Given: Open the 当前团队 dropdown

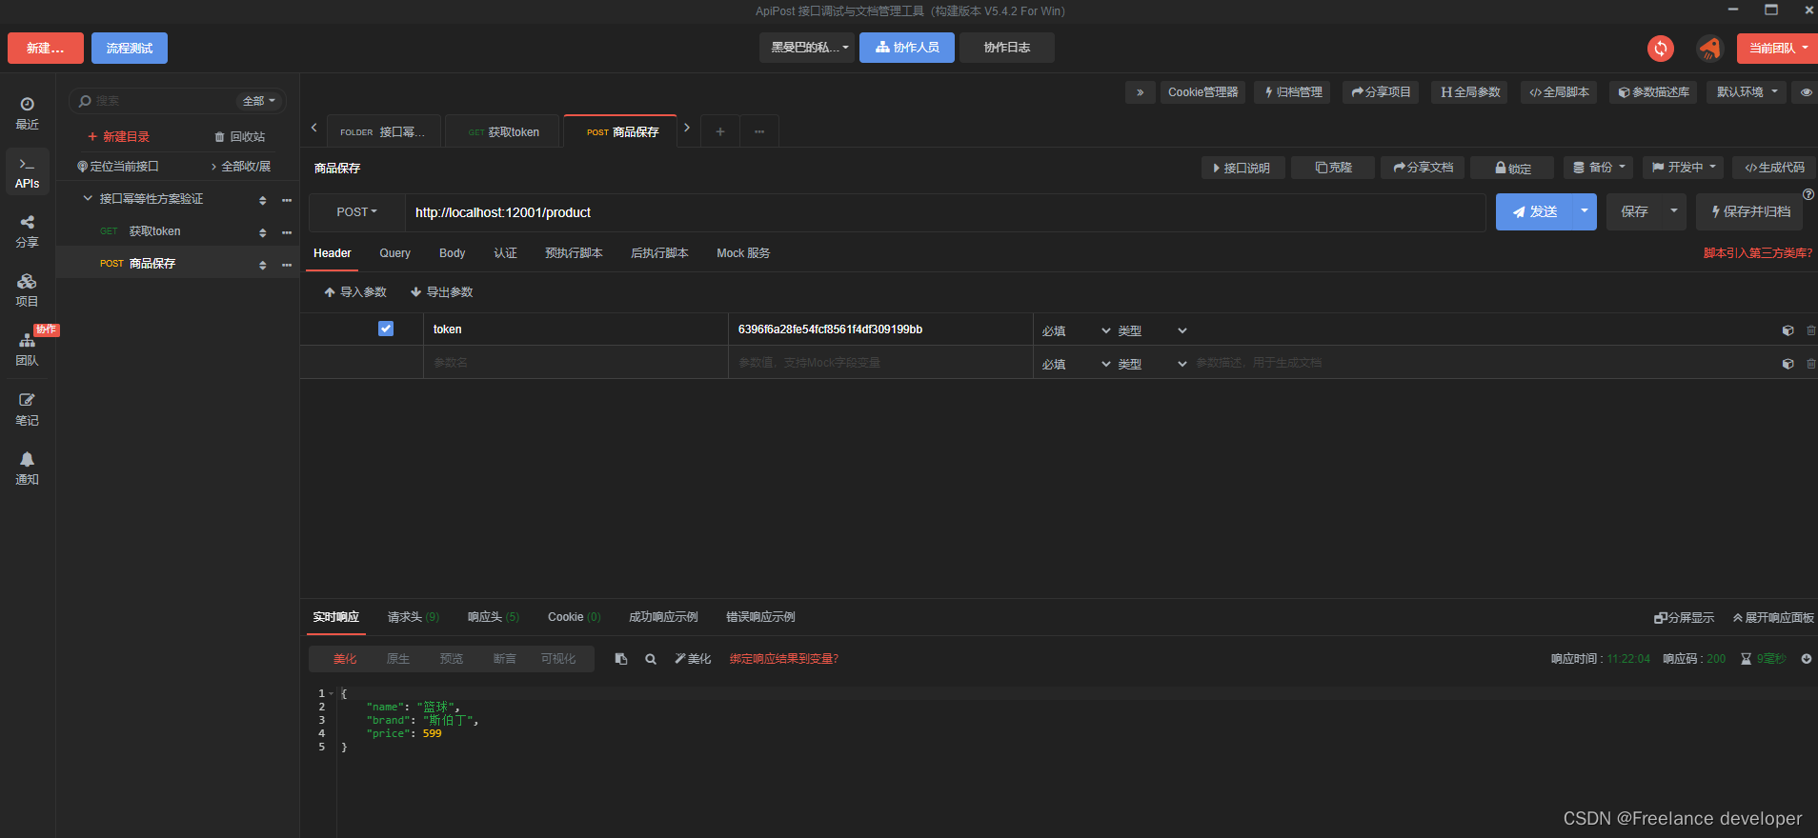Looking at the screenshot, I should (1778, 48).
